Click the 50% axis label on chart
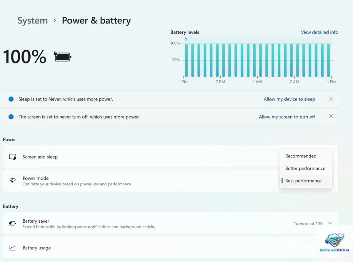 click(176, 60)
